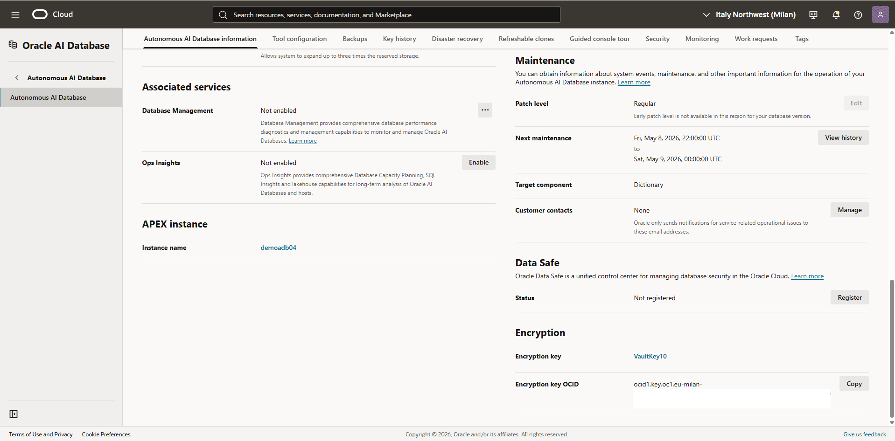The height and width of the screenshot is (441, 895).
Task: Go back using the Autonomous AI Database chevron
Action: coord(17,78)
